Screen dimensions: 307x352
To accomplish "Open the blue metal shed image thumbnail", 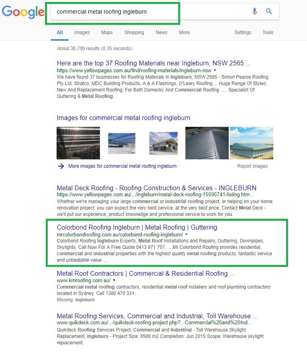I will coord(252,143).
